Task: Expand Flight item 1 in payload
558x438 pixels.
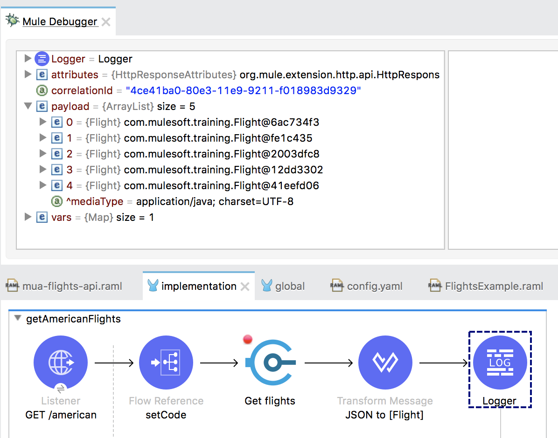Action: [x=43, y=137]
